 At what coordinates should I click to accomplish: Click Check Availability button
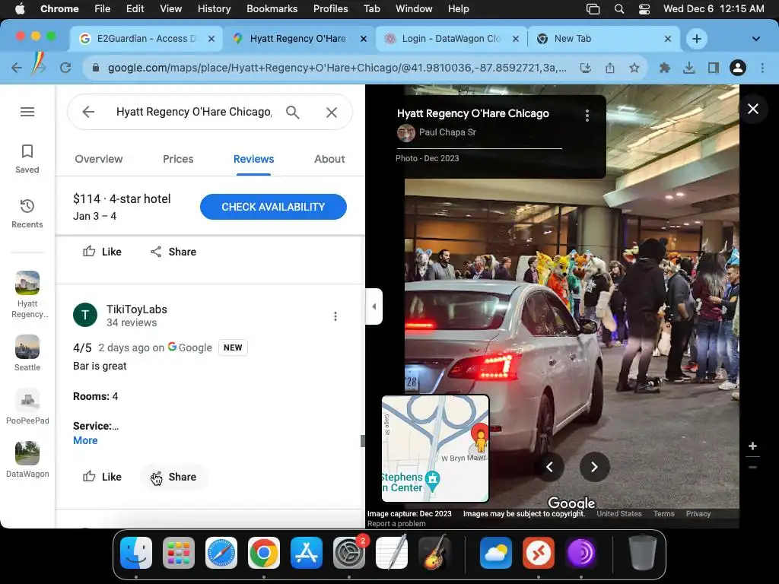(x=273, y=207)
